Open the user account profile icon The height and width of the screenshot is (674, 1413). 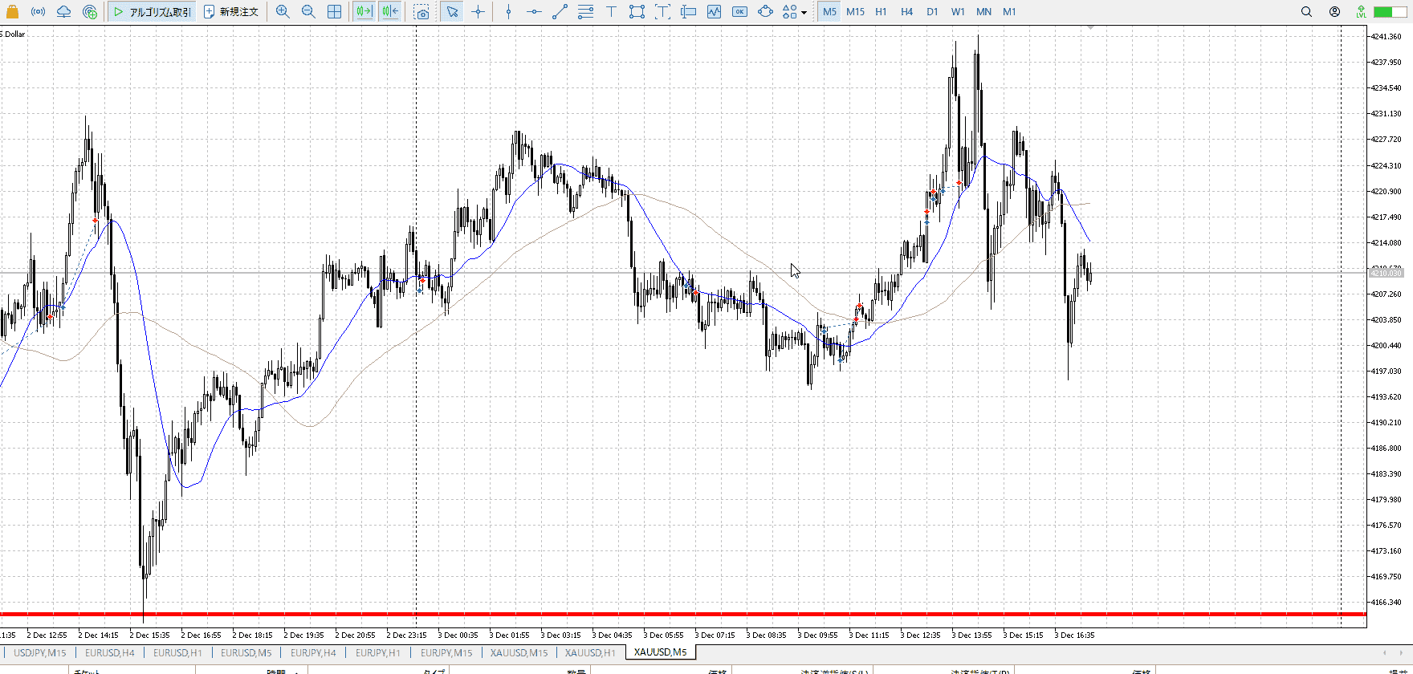(1334, 12)
